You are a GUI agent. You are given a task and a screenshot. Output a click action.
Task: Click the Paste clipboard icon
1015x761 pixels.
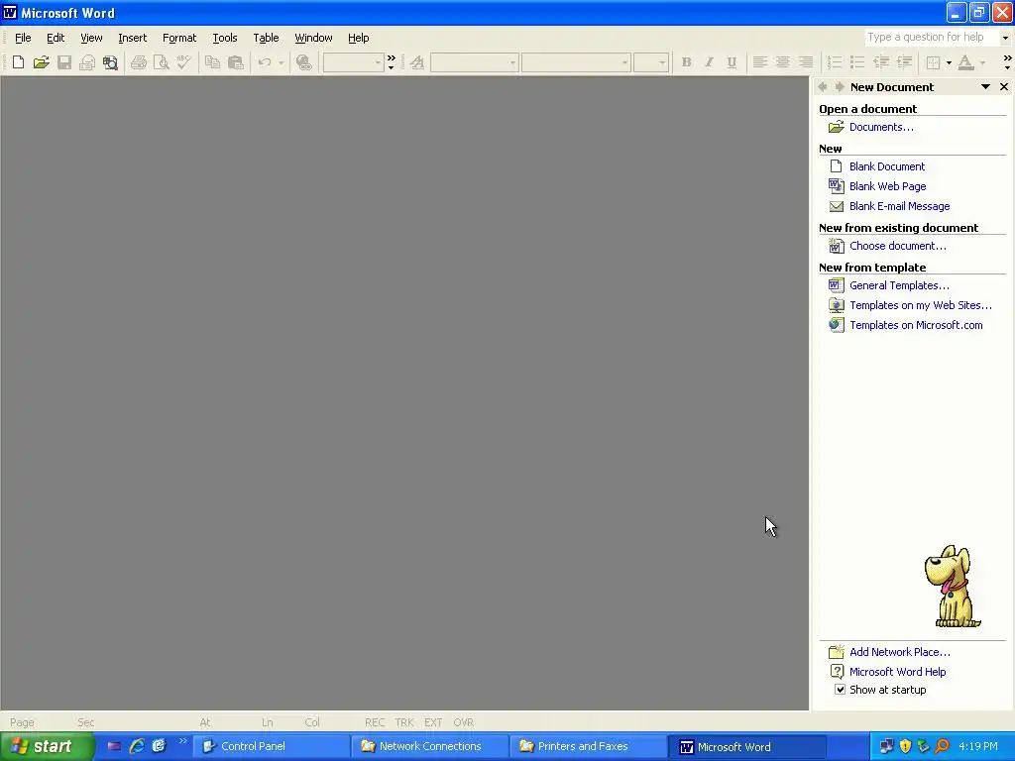[x=236, y=62]
